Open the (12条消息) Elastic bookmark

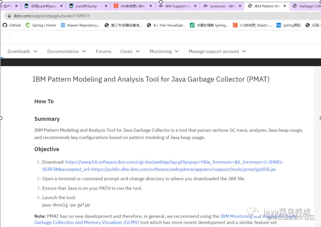coord(252,25)
